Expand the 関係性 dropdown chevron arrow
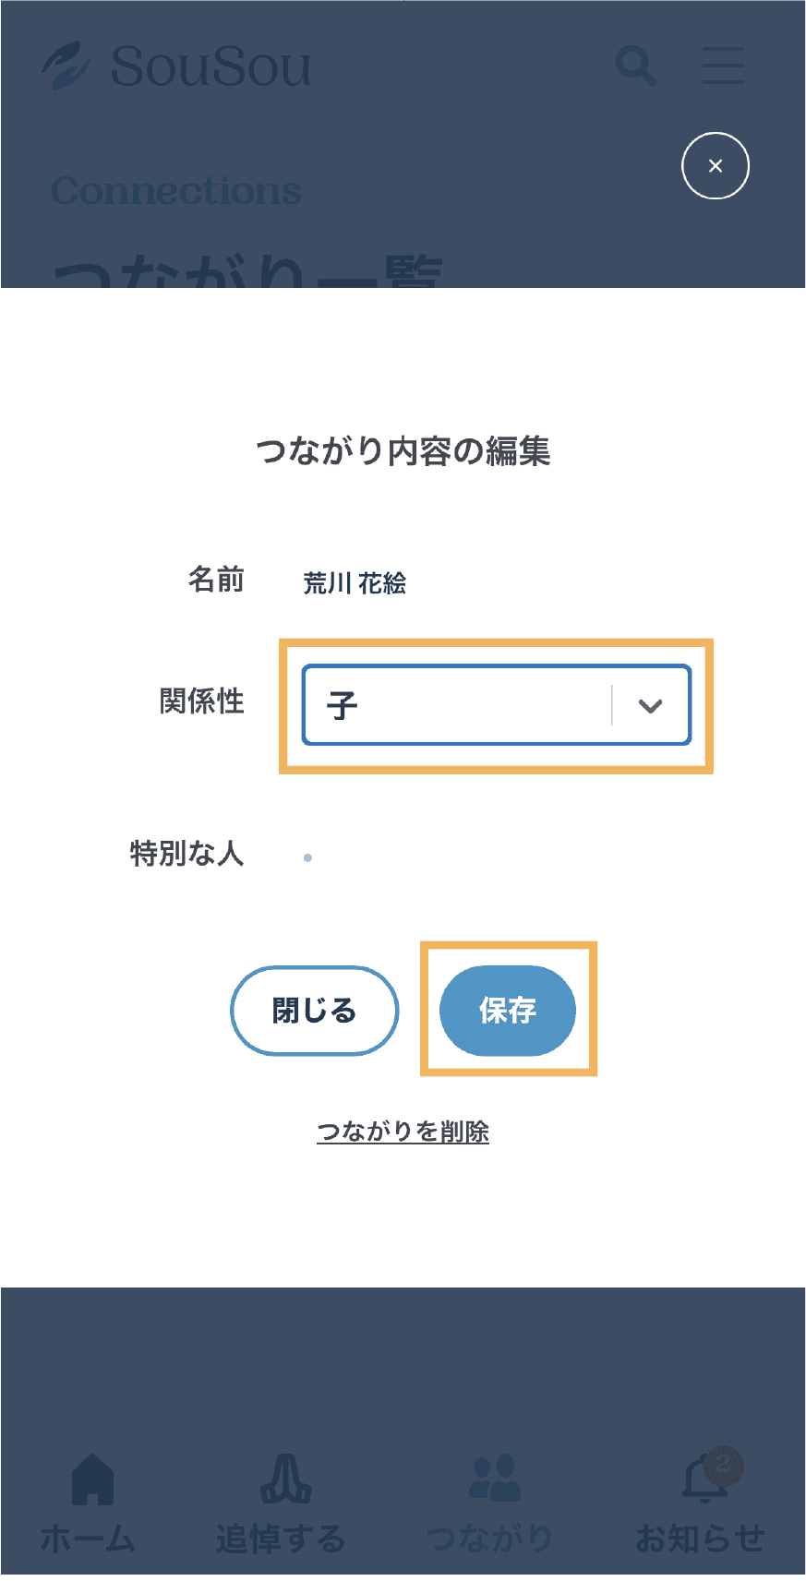This screenshot has width=806, height=1581. click(651, 706)
